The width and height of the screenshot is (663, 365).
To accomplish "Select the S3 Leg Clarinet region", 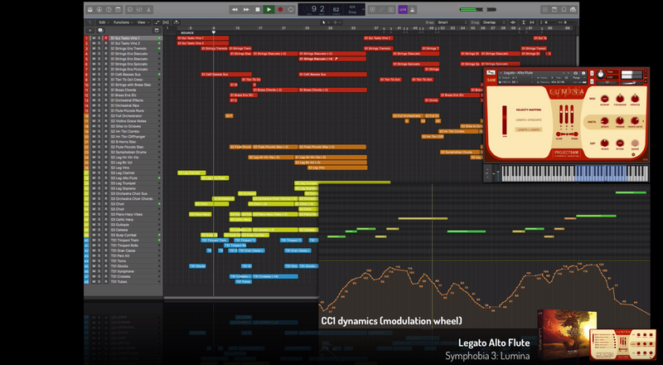I will (191, 173).
